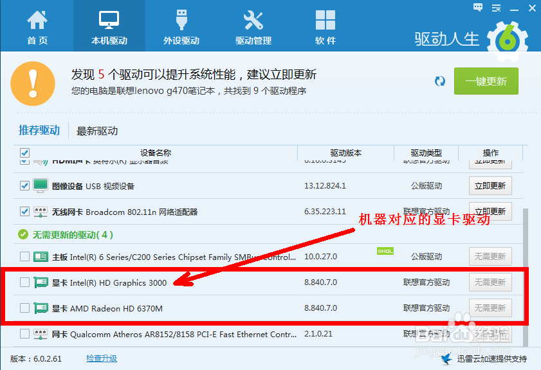The height and width of the screenshot is (370, 541).
Task: Uncheck 无线网卡 Broadcom 802.11n checkbox
Action: pyautogui.click(x=24, y=211)
